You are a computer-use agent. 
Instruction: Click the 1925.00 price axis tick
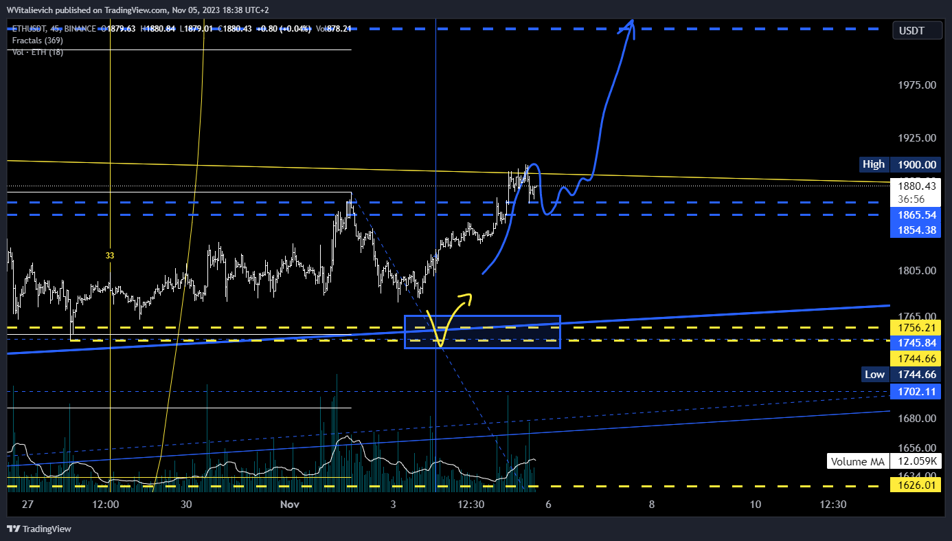point(916,138)
